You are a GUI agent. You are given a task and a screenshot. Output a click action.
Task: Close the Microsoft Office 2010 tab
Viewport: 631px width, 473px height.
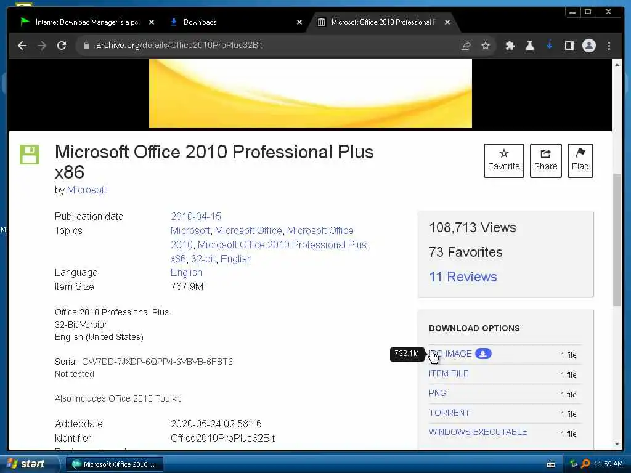(x=447, y=22)
